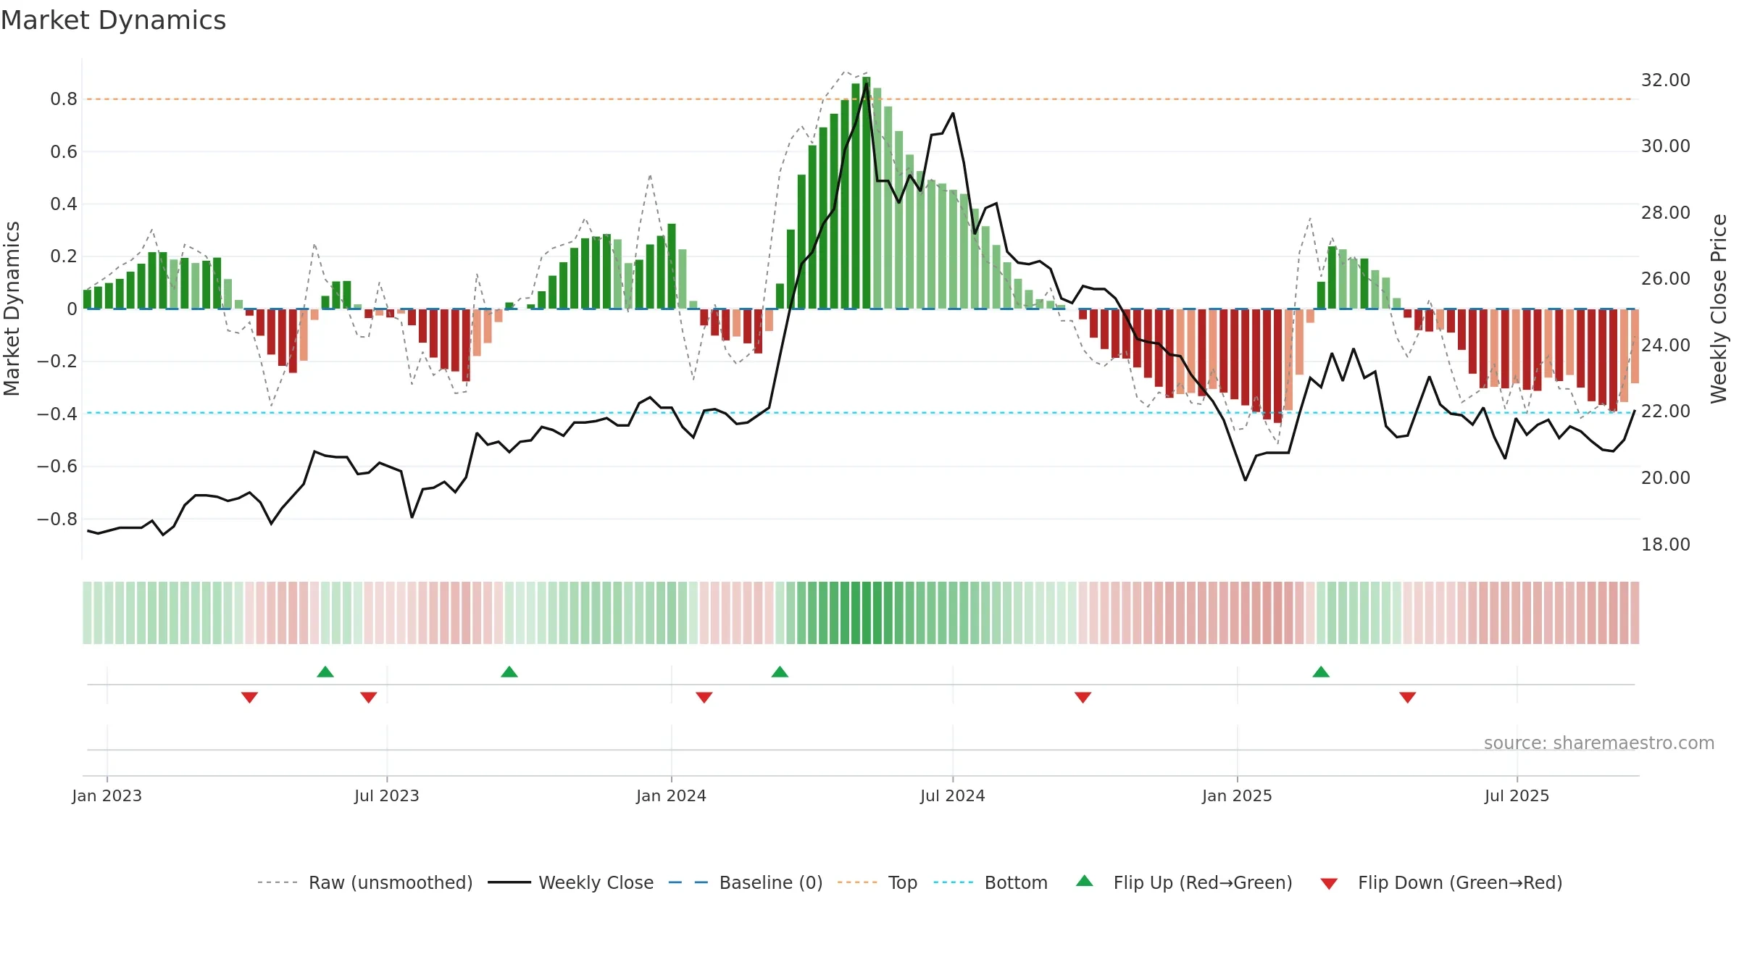The image size is (1739, 978).
Task: Click the '18.00' price axis label
Action: [1666, 544]
